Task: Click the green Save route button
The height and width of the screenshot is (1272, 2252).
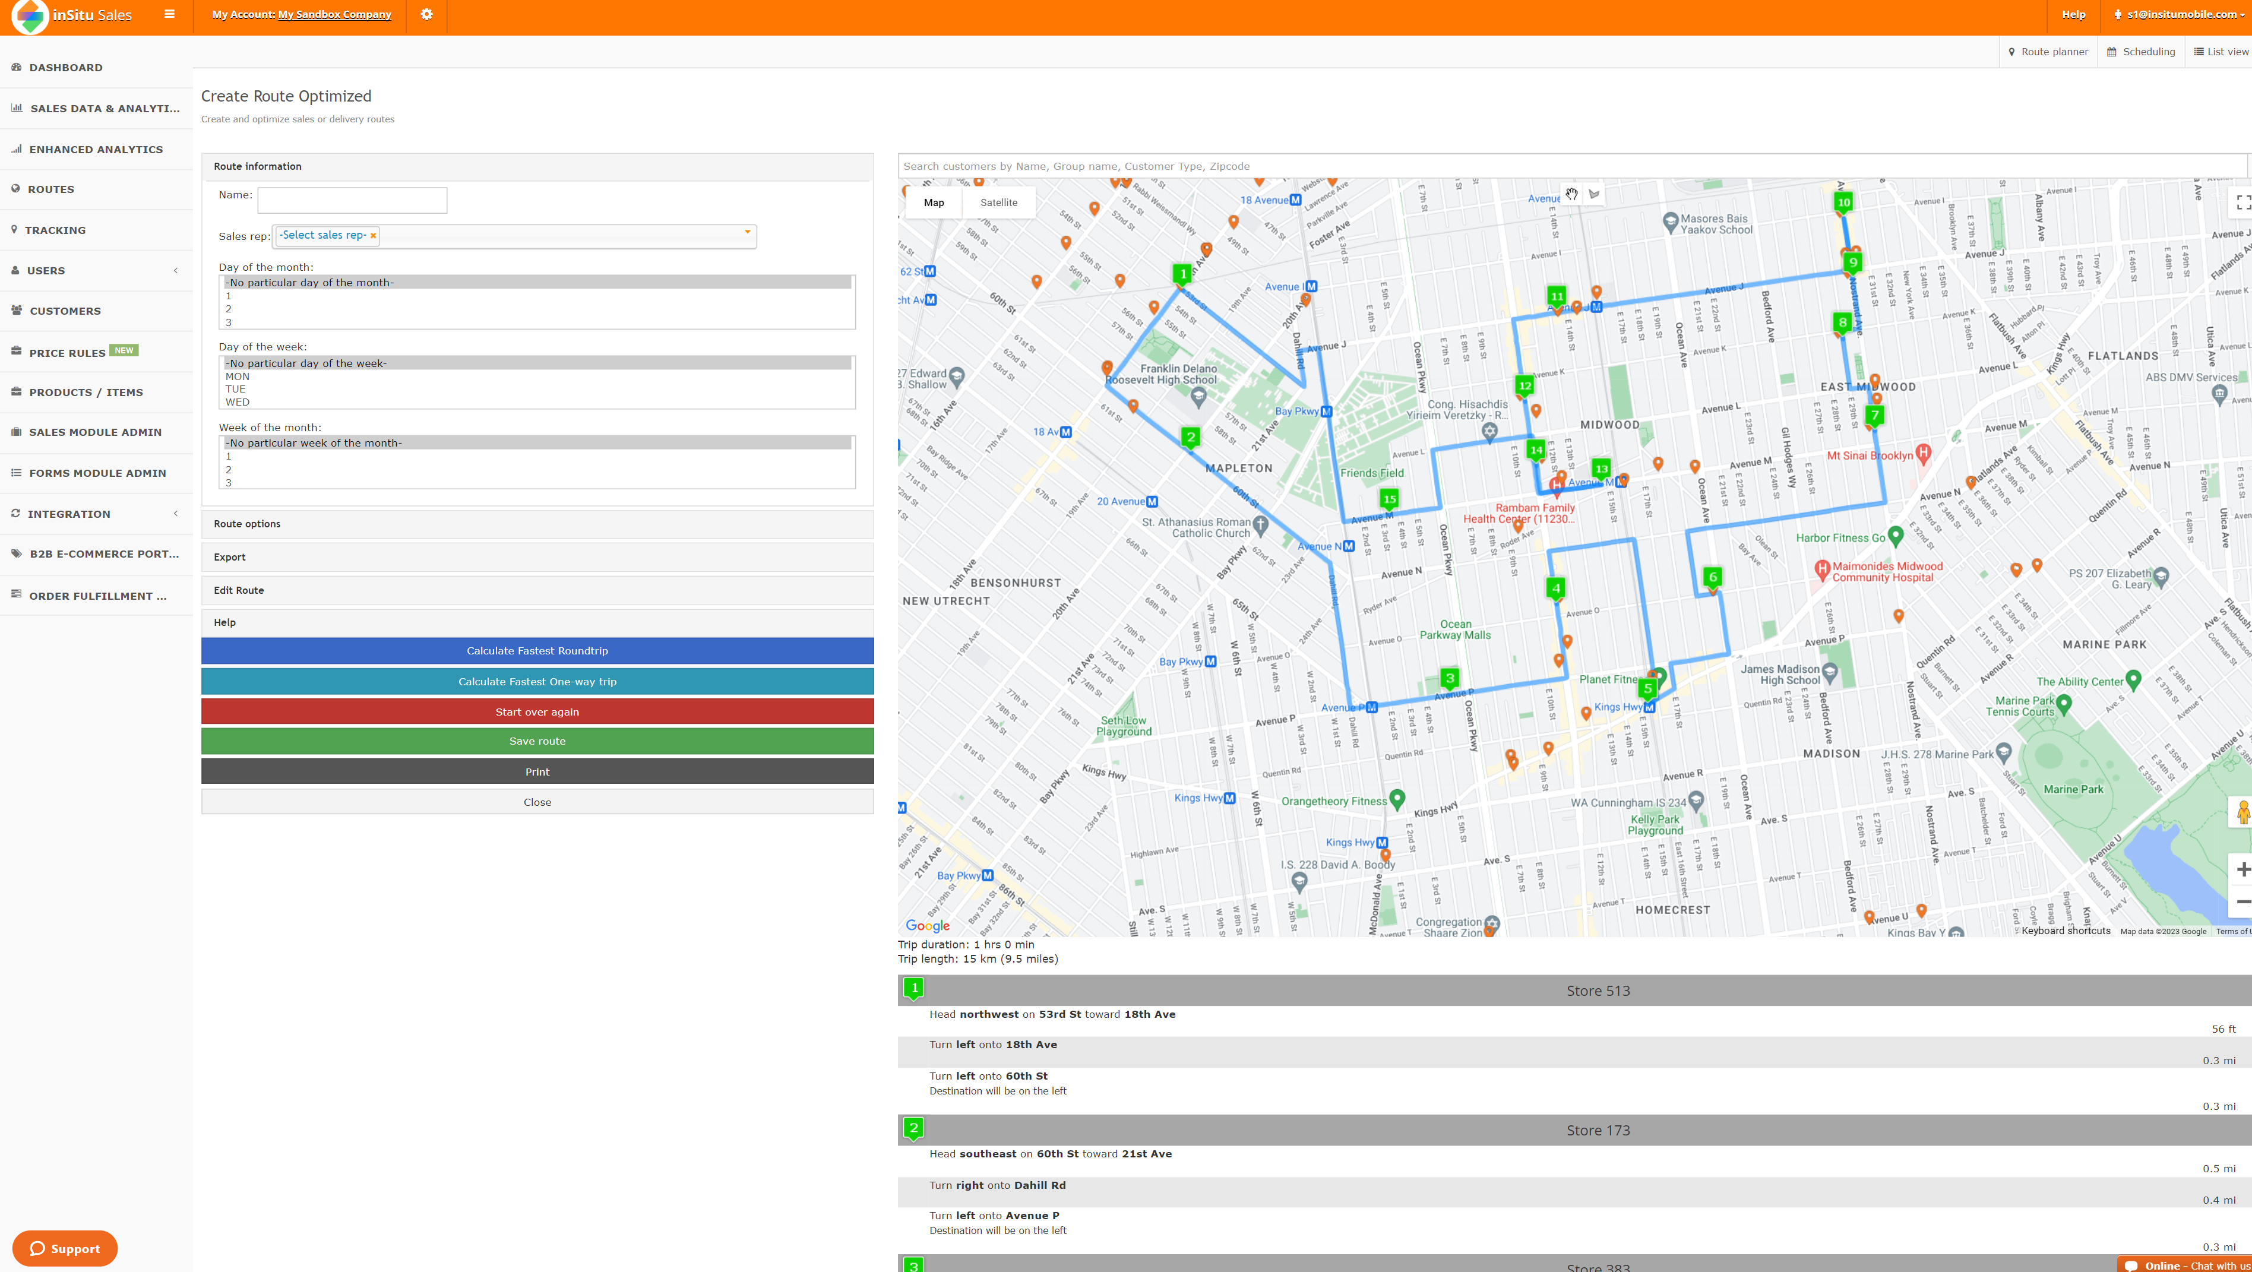Action: click(537, 741)
